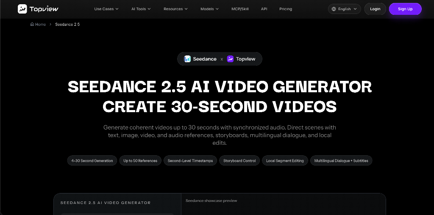The width and height of the screenshot is (434, 215).
Task: Click the CREATE 30-SECOND VIDEOS heading line
Action: click(x=220, y=106)
